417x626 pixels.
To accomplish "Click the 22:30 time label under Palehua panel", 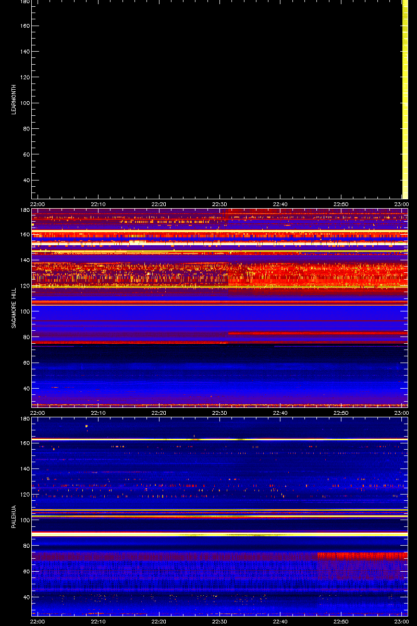I will [x=219, y=621].
